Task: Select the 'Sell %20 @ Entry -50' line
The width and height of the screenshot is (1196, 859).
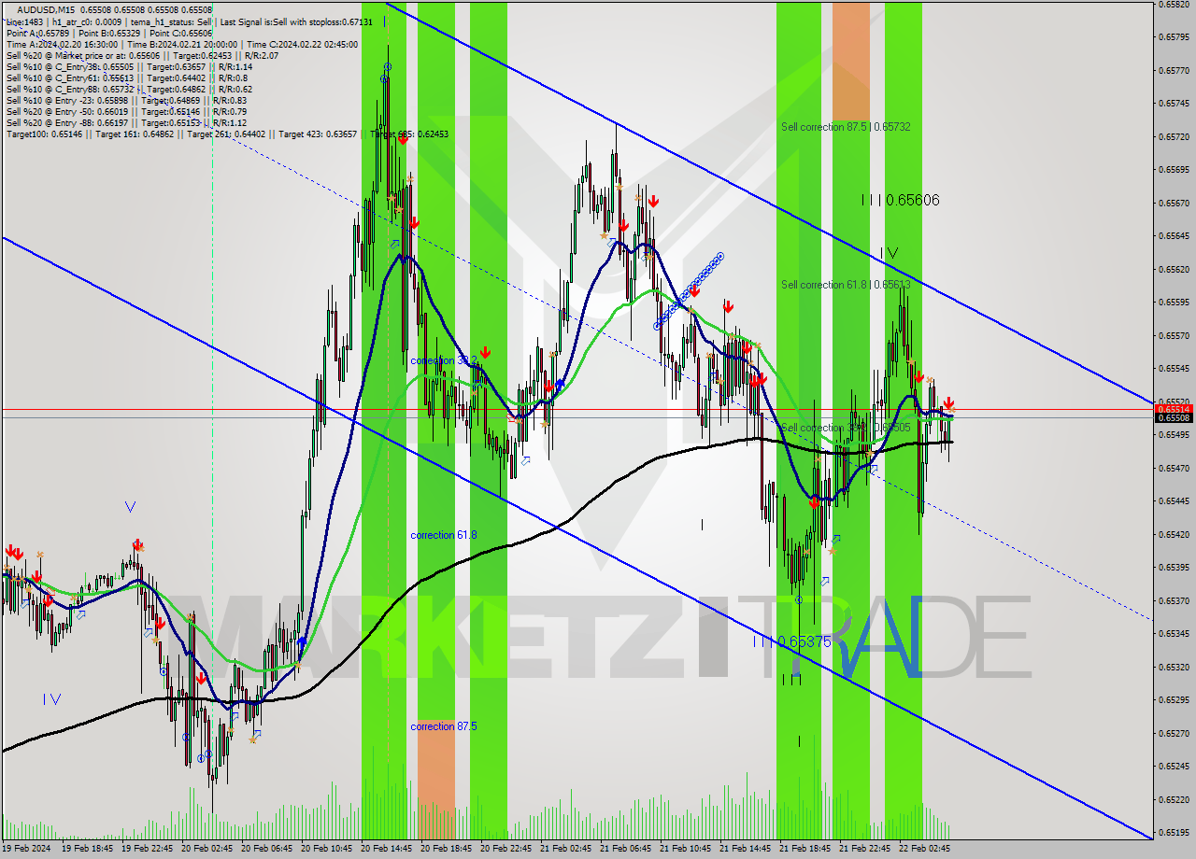Action: point(126,111)
